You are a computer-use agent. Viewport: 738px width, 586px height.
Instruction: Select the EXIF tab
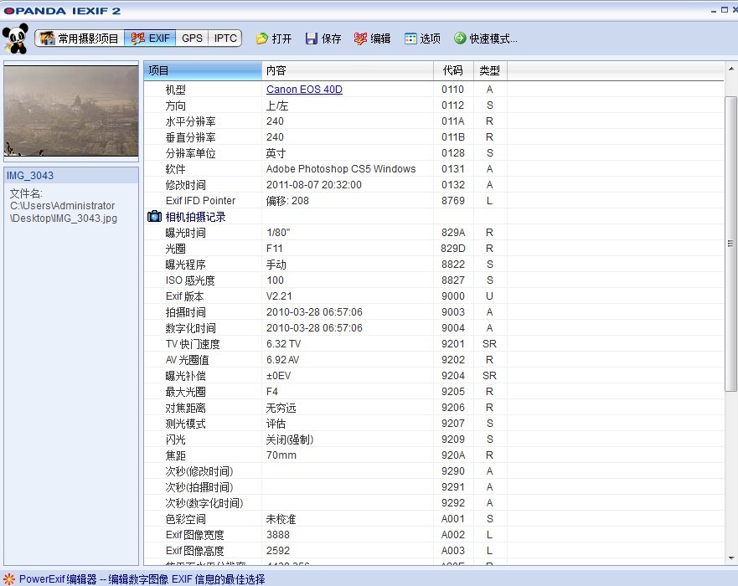151,39
